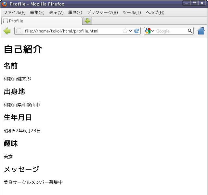Click the text 和歌山県和歌山市
The height and width of the screenshot is (195, 208).
click(22, 105)
